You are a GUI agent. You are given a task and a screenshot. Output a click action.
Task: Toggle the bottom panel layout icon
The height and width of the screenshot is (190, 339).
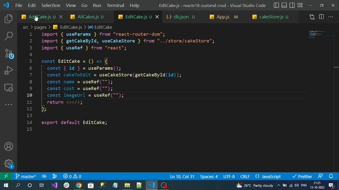coord(284,5)
